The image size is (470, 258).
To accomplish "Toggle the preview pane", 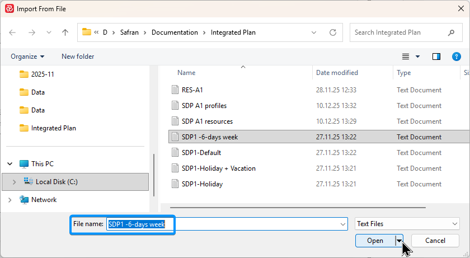I will coord(436,57).
